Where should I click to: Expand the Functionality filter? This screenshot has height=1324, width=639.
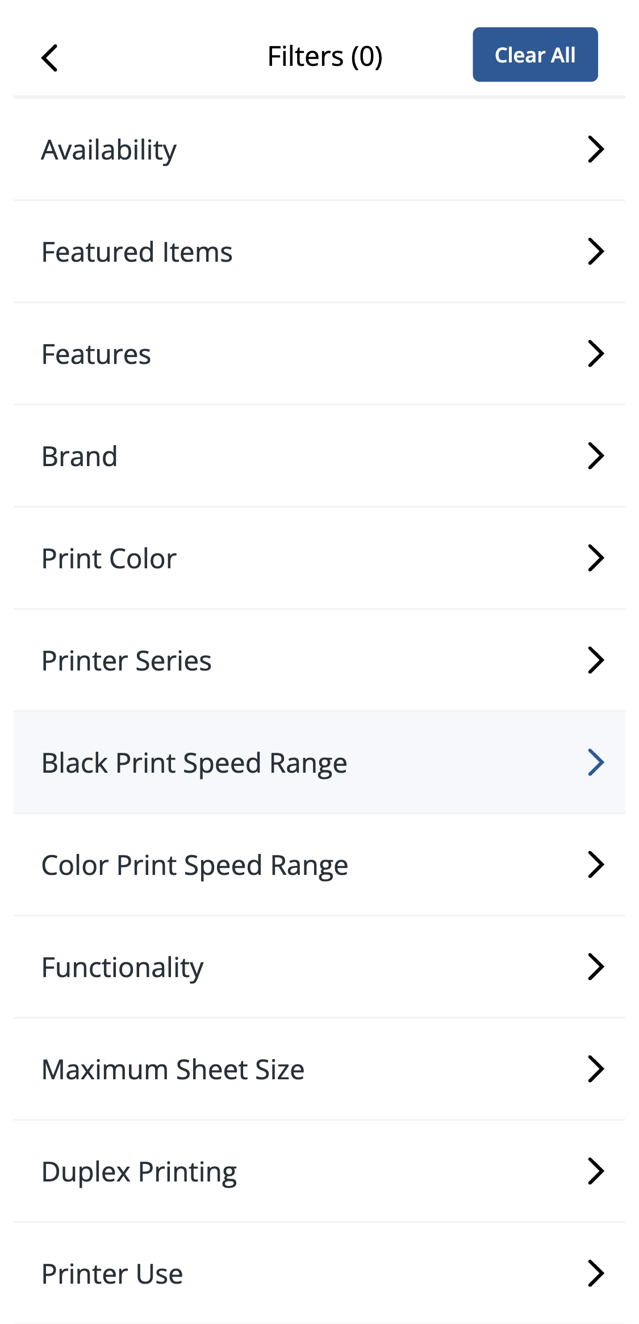pos(596,967)
